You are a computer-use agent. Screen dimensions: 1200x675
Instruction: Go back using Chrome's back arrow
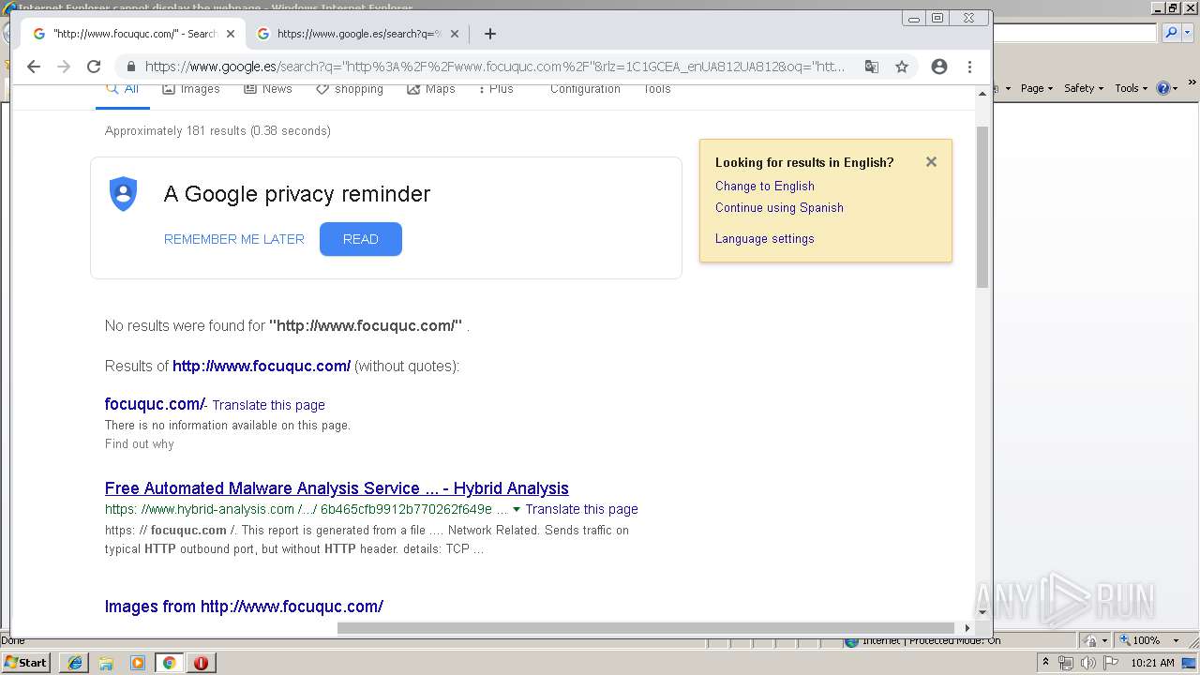(34, 67)
